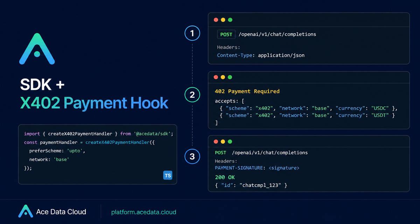Screen dimensions: 420x224
Task: Click the import line ending in '@acedata/sdk';
Action: coord(99,134)
